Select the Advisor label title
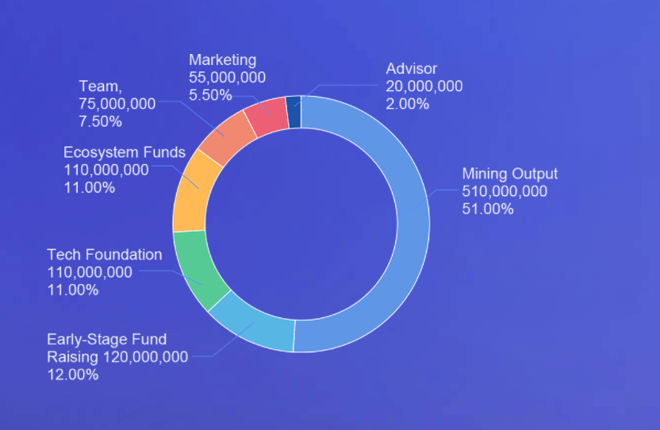Image resolution: width=660 pixels, height=430 pixels. click(411, 69)
